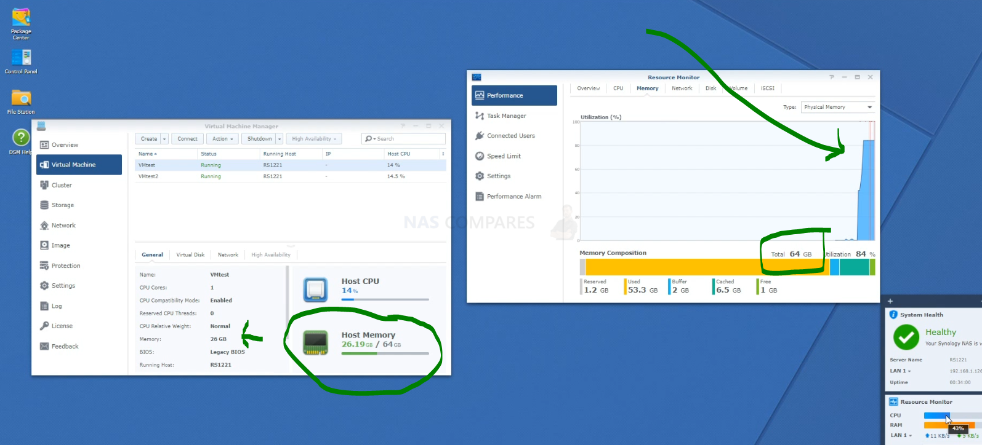The image size is (982, 445).
Task: Select Virtual Machine sidebar item
Action: pos(79,165)
